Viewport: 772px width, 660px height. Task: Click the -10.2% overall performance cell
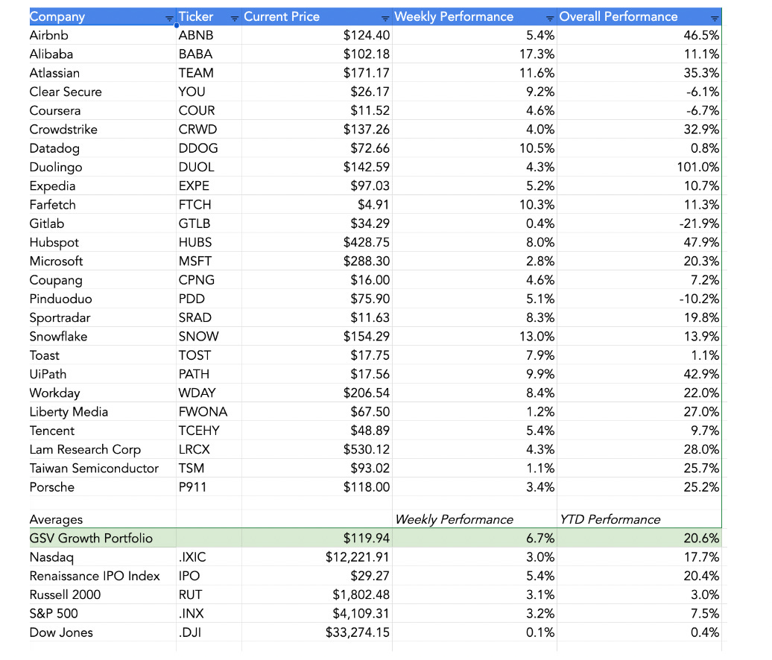[639, 299]
